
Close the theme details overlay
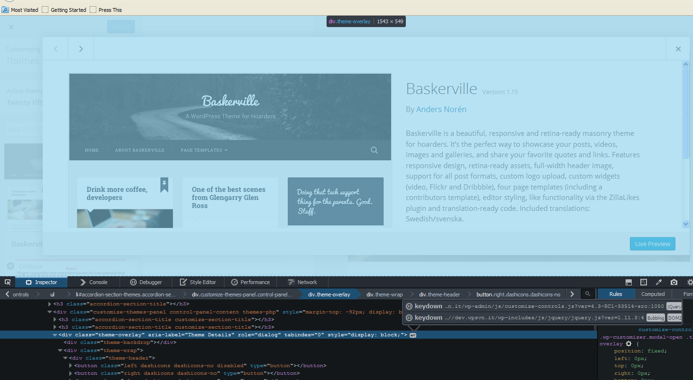pos(678,48)
